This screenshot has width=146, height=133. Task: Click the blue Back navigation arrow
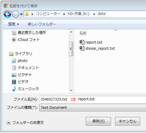(7, 14)
